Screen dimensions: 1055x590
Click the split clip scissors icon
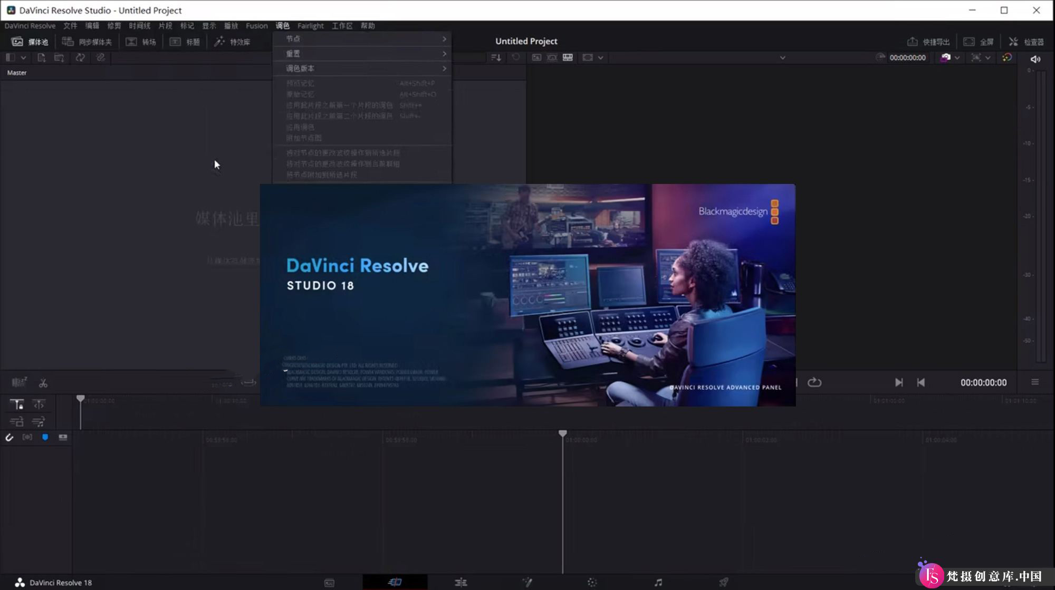tap(43, 383)
